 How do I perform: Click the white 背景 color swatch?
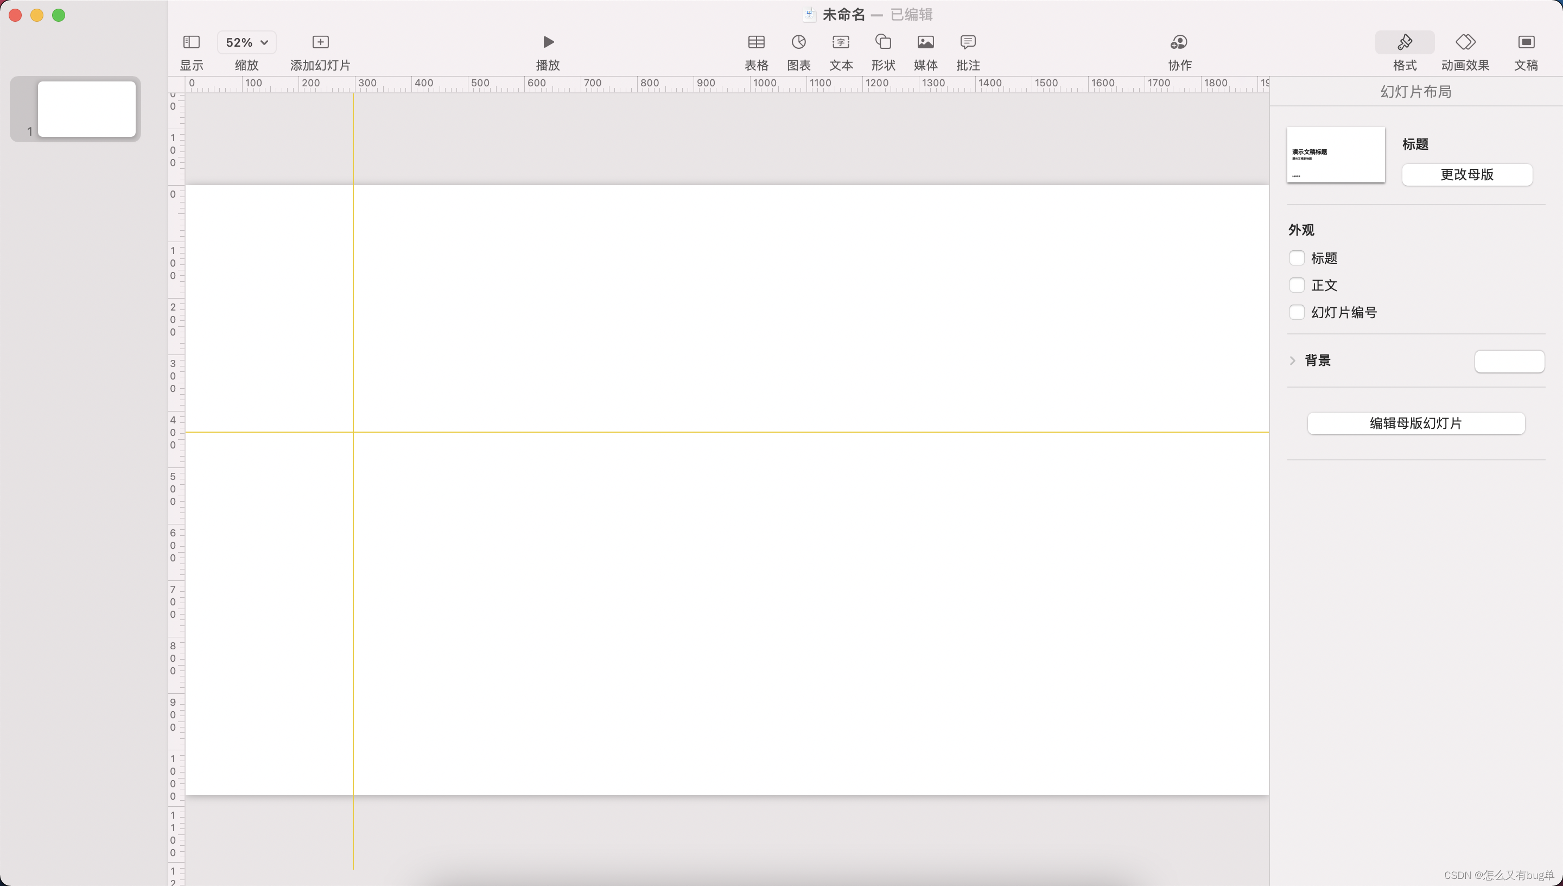point(1509,361)
